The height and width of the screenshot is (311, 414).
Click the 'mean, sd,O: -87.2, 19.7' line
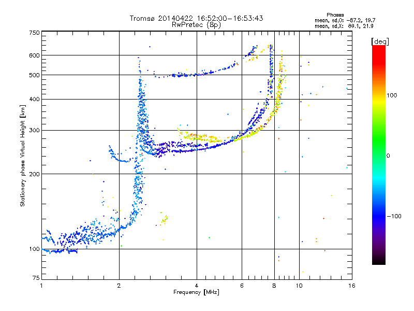[x=345, y=21]
